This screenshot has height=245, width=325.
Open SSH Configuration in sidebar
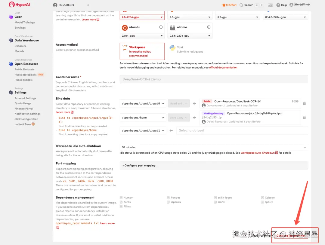(26, 119)
